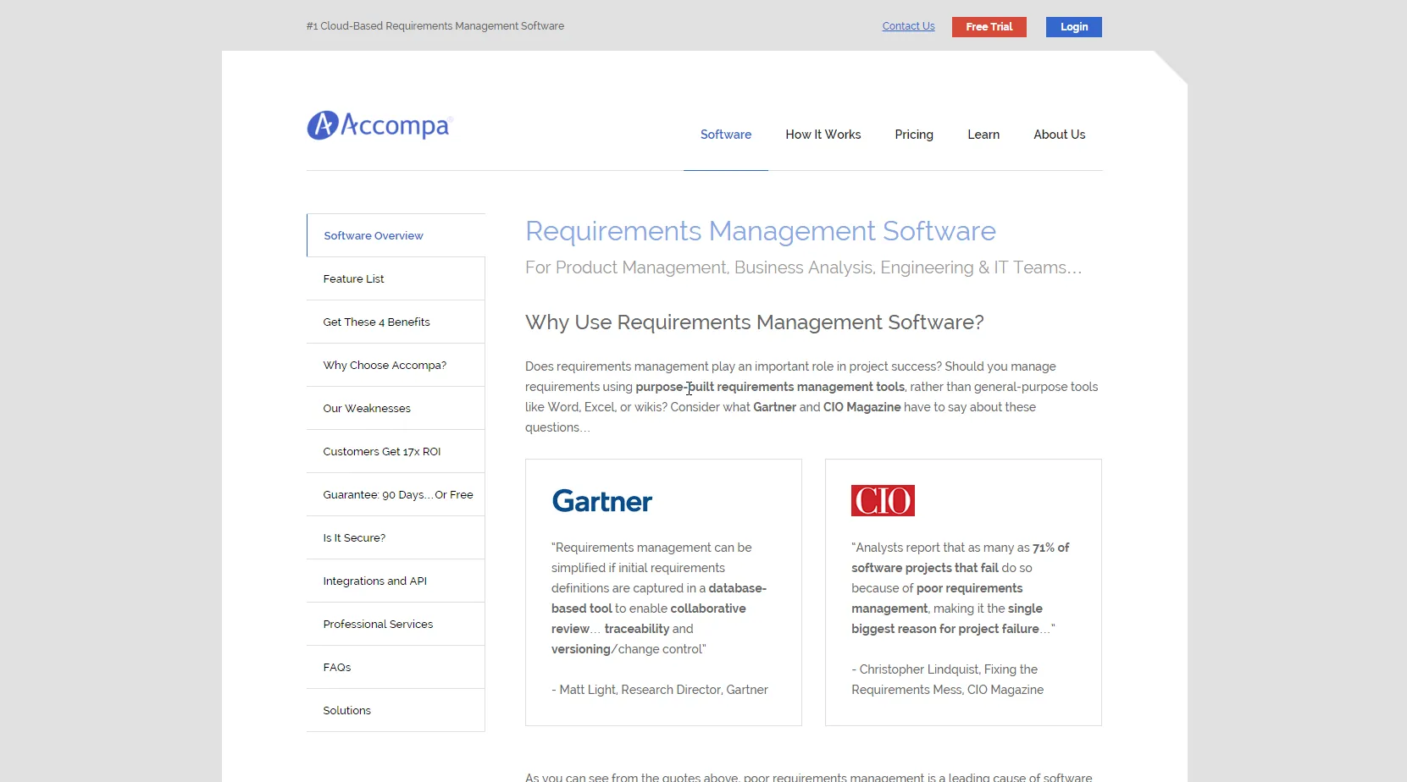
Task: Open the Contact Us link
Action: 908,26
